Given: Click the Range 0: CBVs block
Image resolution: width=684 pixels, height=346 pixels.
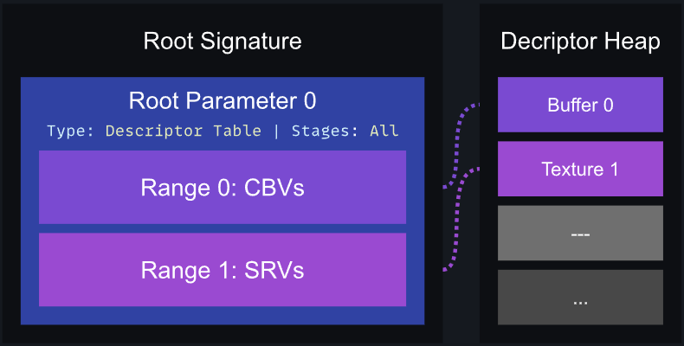Looking at the screenshot, I should [x=223, y=188].
